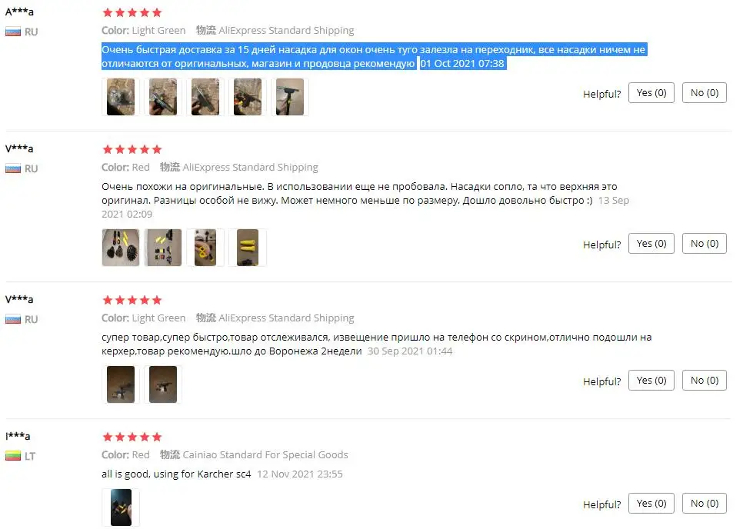Open second photo in the 30 Sep review
The width and height of the screenshot is (743, 529).
pos(162,384)
